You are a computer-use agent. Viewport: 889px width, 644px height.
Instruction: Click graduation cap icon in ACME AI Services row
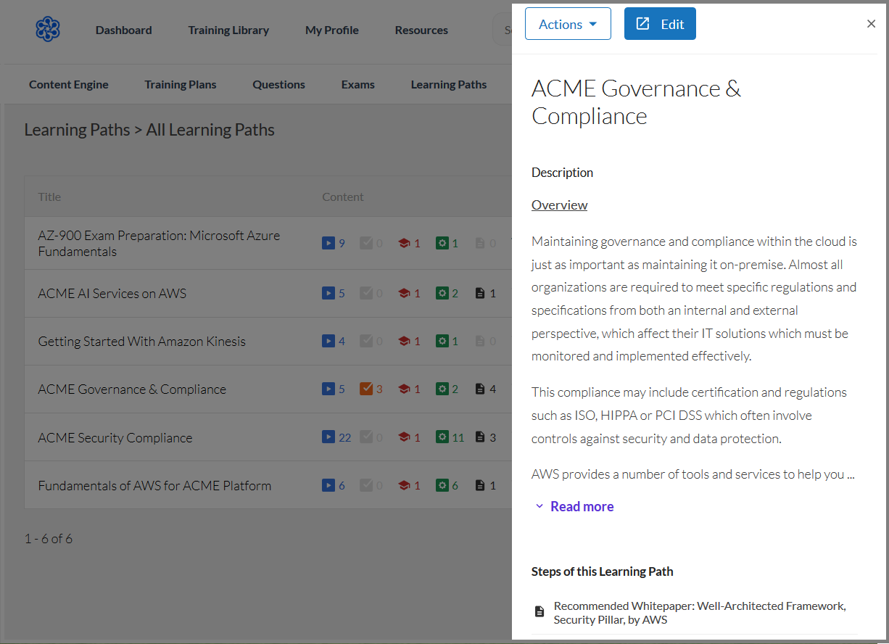405,294
